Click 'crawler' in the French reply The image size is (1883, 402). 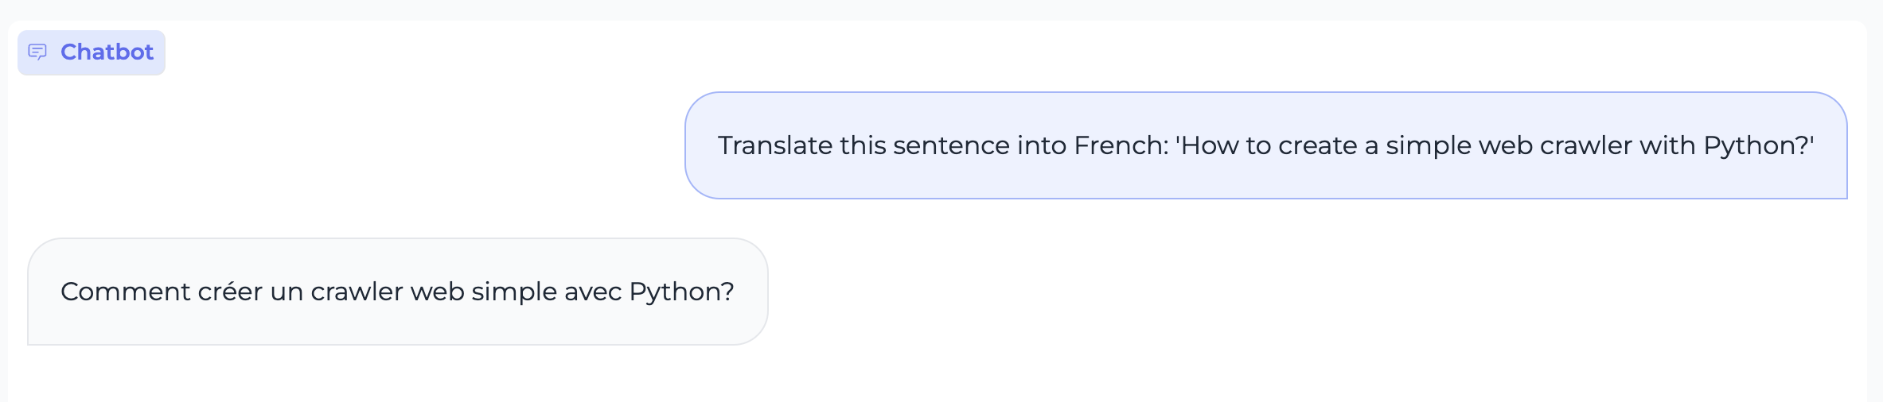357,292
